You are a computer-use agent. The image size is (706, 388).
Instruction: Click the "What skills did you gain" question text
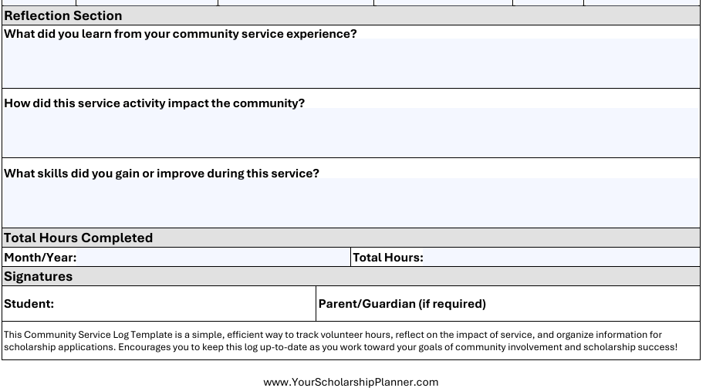(x=161, y=174)
